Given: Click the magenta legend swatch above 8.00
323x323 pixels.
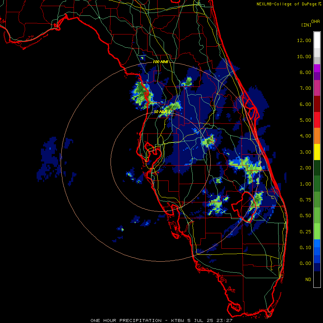Looking at the screenshot, I should [x=317, y=68].
